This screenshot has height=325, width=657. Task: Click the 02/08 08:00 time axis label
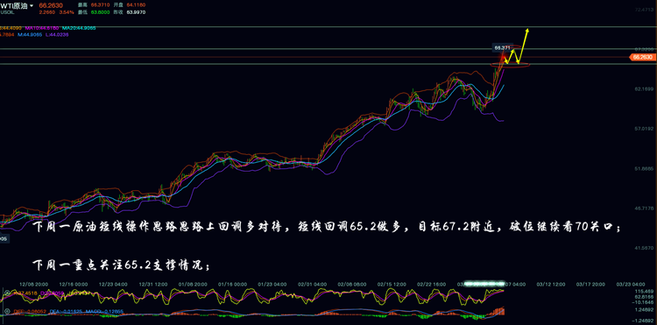352,285
